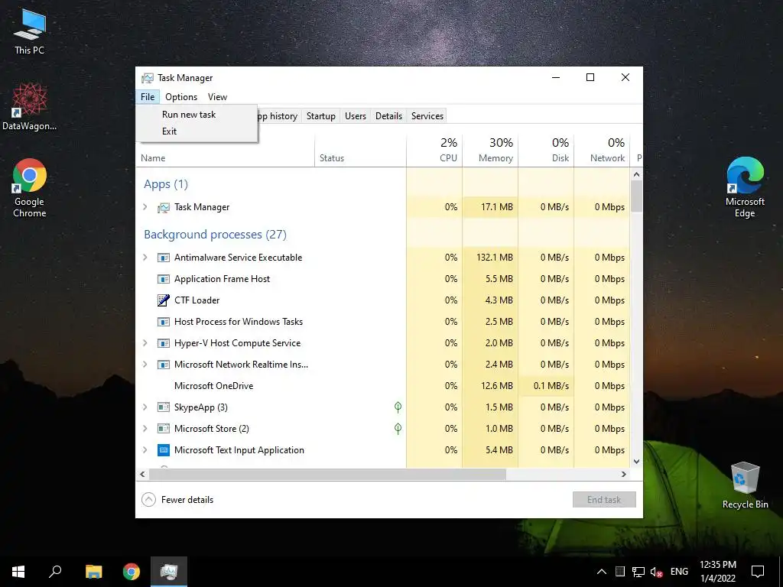Click the Task Manager title bar icon
783x587 pixels.
coord(148,78)
